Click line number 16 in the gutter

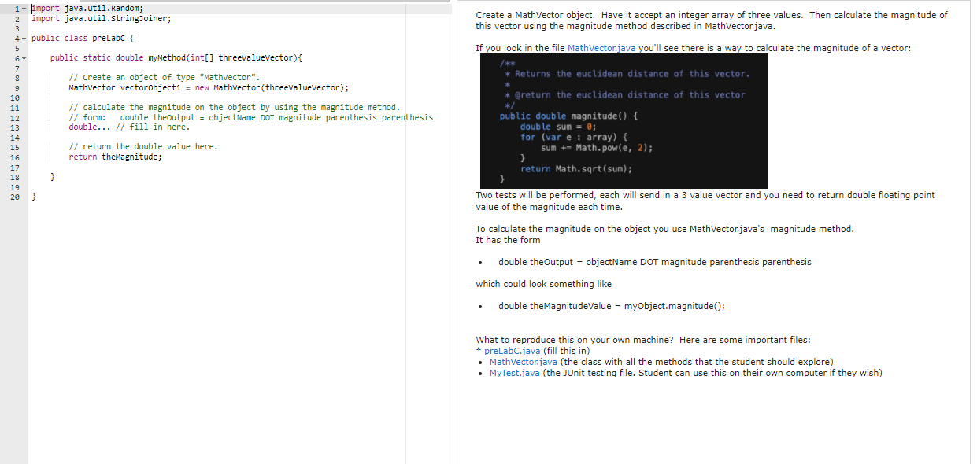click(16, 157)
